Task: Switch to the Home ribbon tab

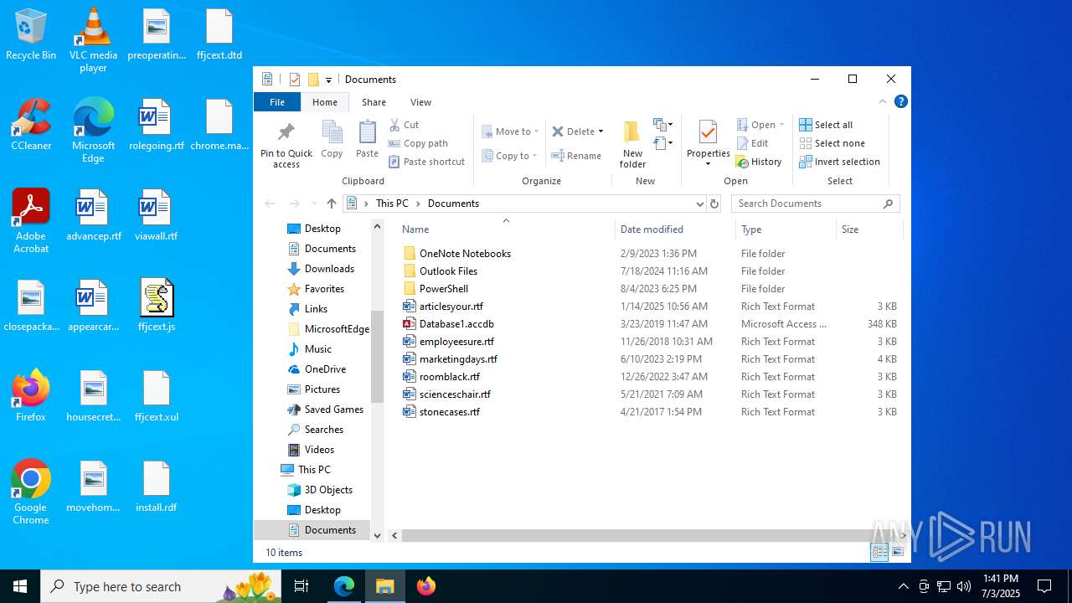Action: click(x=325, y=102)
